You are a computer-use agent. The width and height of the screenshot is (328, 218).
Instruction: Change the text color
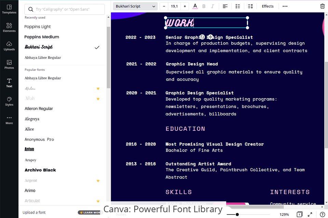(195, 6)
